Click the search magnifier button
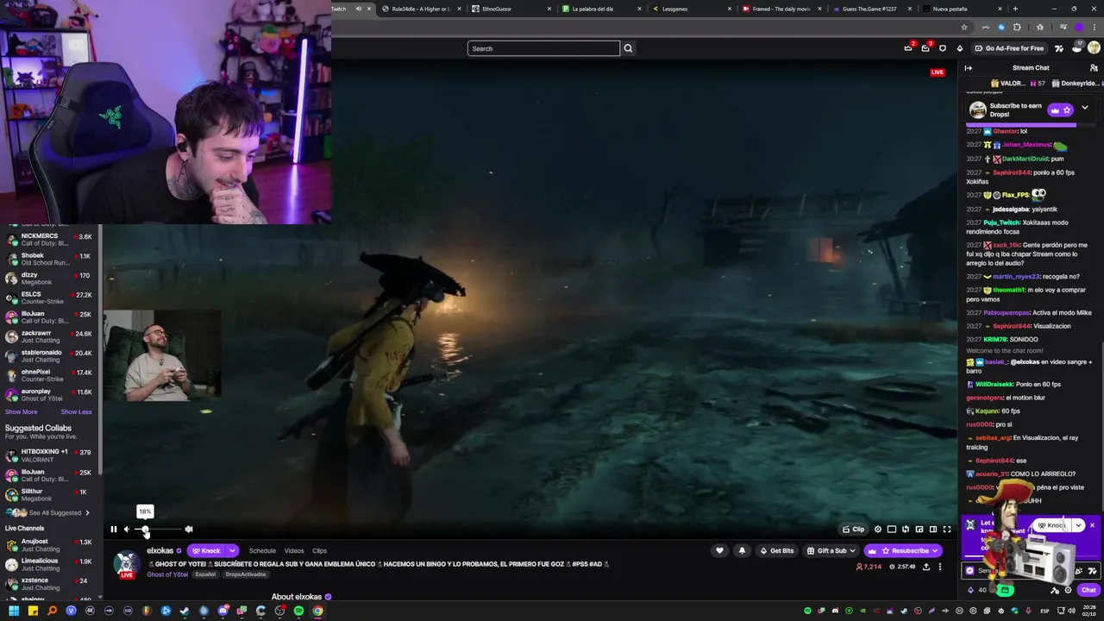 point(628,48)
